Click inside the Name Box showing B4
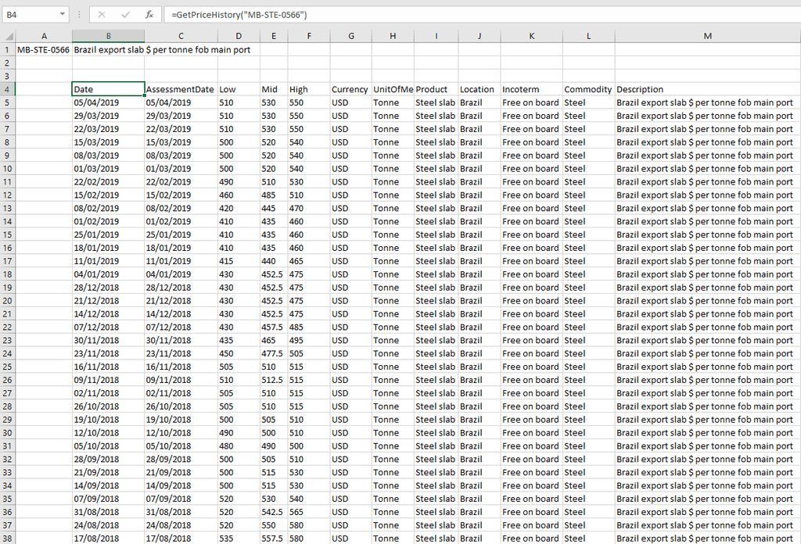The height and width of the screenshot is (544, 801). coord(30,15)
